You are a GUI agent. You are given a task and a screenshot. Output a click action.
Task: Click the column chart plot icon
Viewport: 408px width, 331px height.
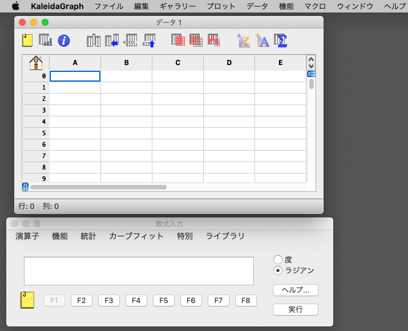[x=46, y=41]
